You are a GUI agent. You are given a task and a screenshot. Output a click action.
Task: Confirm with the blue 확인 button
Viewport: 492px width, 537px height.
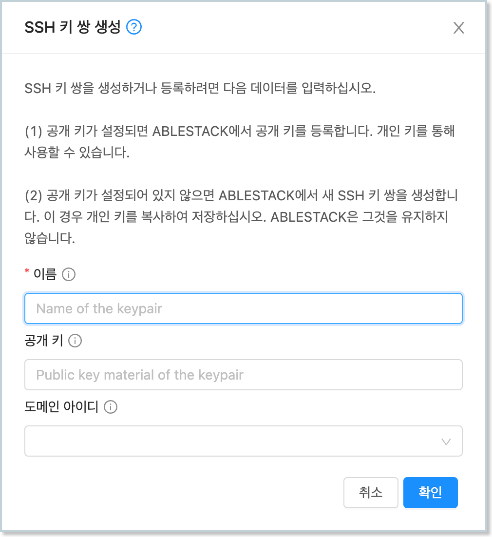pos(430,493)
